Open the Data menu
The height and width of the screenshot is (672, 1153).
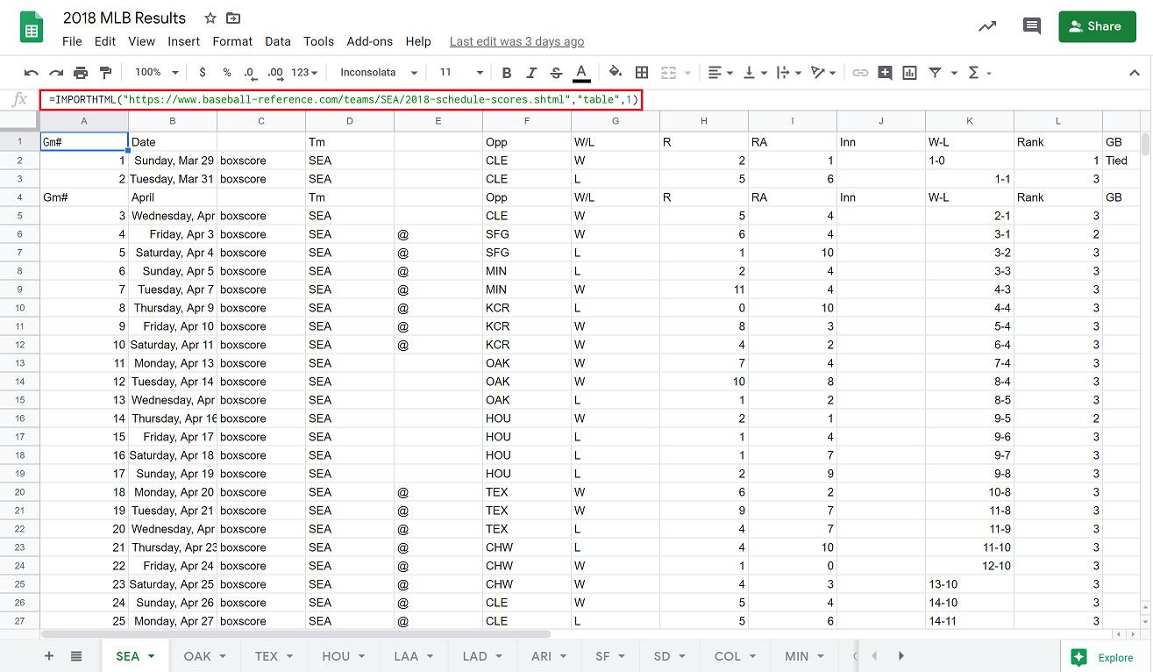point(278,41)
